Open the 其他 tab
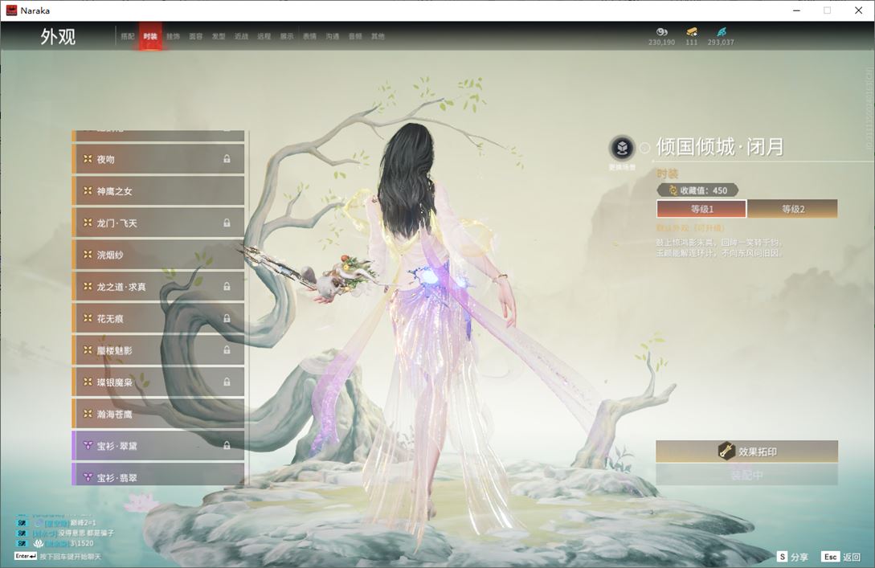This screenshot has height=568, width=875. tap(378, 36)
